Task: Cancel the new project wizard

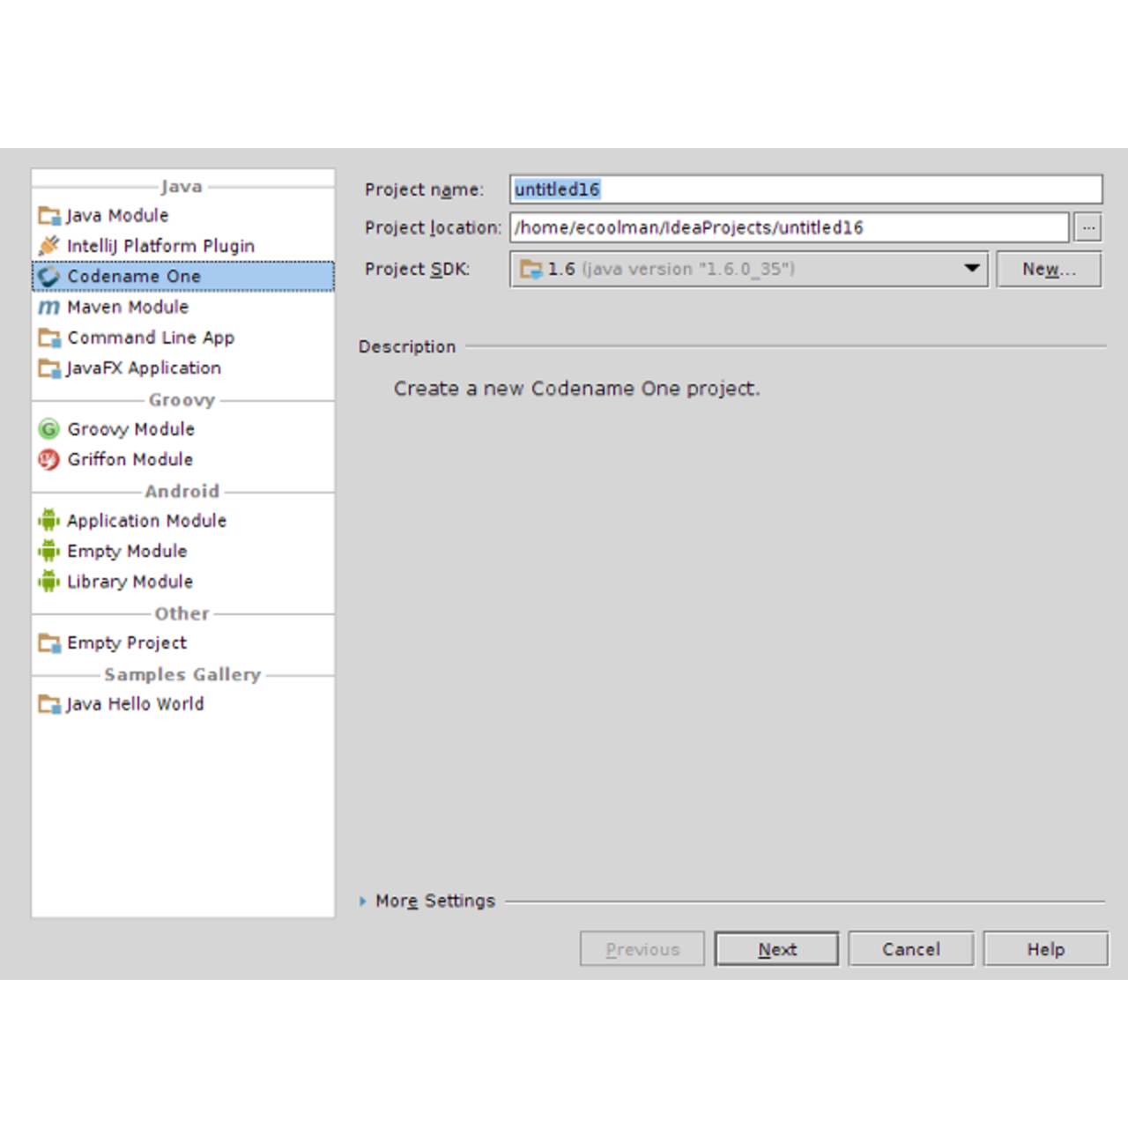Action: click(x=911, y=949)
